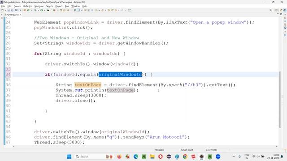Viewport: 287px width, 161px height.
Task: Click the Writable status bar entry
Action: [160, 150]
